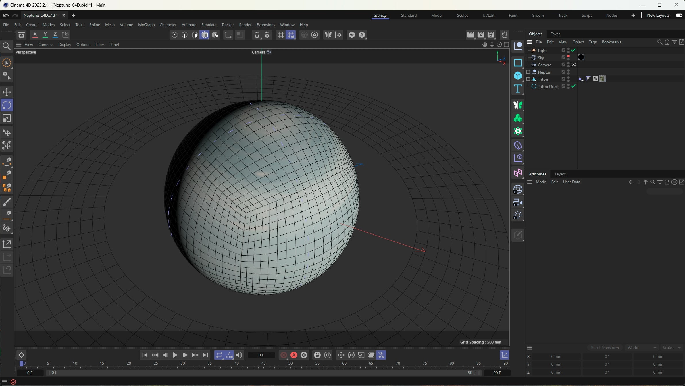Lock the Z axis
This screenshot has height=386, width=685.
(55, 35)
